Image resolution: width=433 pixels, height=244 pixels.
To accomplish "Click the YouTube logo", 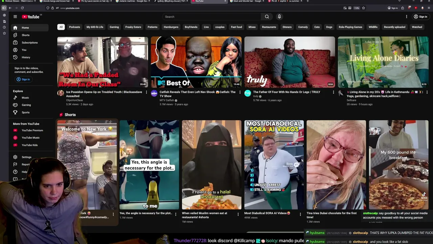I will 31,17.
